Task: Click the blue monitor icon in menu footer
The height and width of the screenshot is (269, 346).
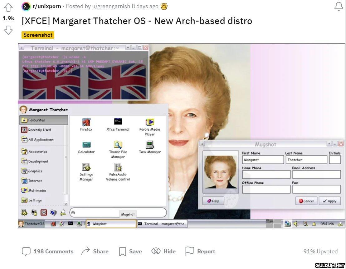Action: click(53, 212)
